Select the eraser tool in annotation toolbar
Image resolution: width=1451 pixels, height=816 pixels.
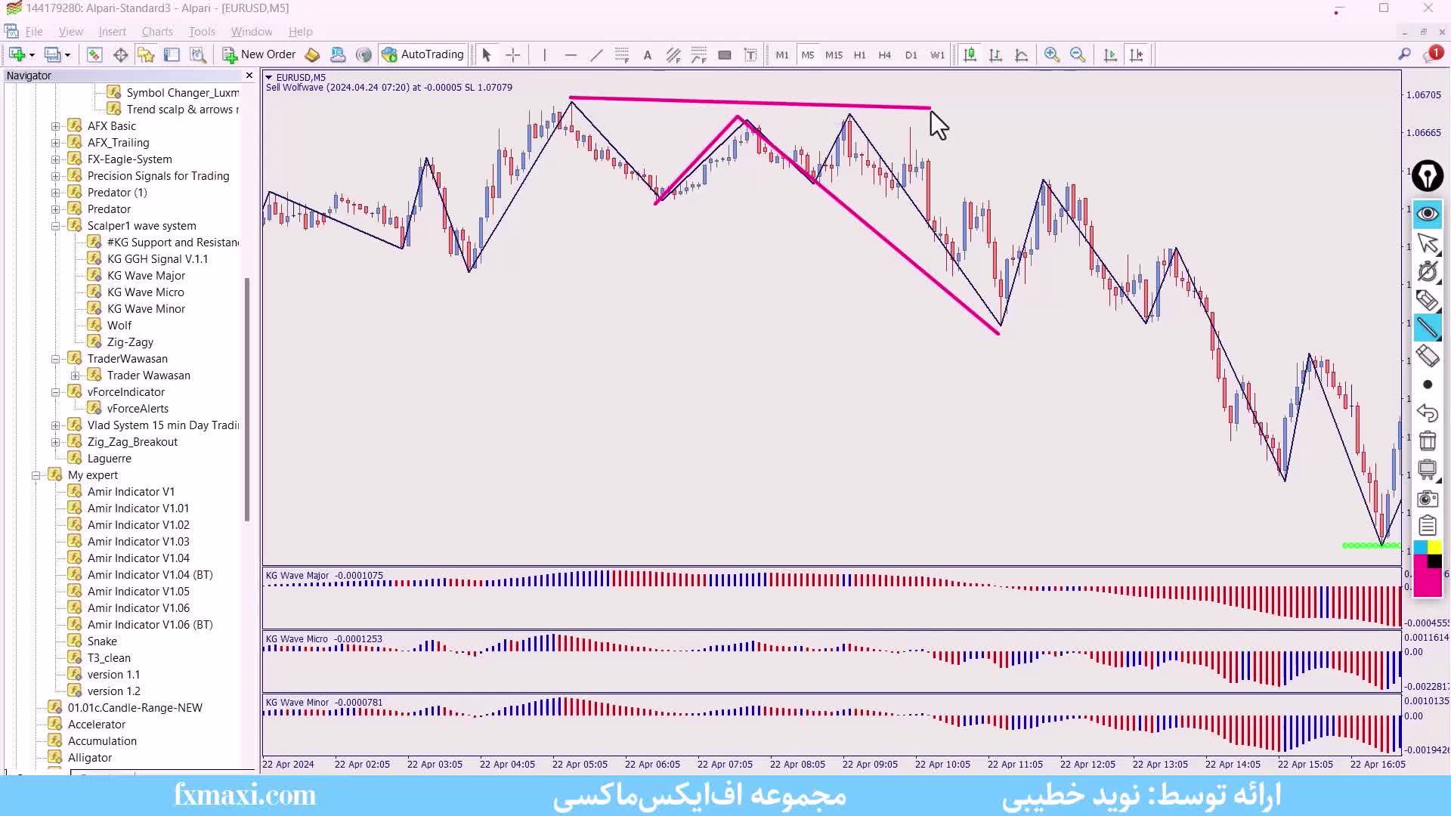click(x=1427, y=356)
